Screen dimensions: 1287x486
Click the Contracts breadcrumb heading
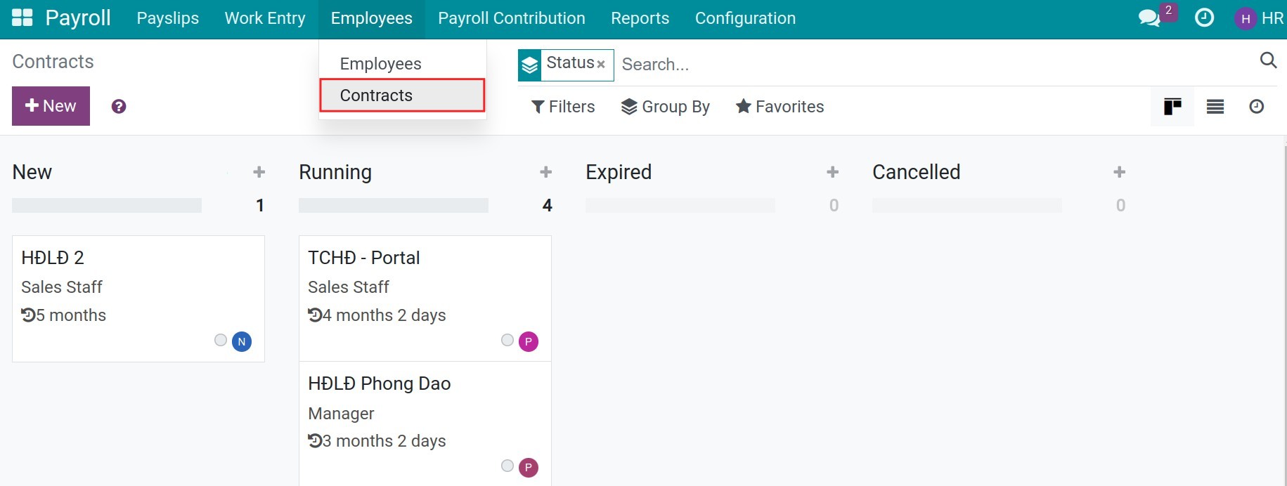coord(53,62)
